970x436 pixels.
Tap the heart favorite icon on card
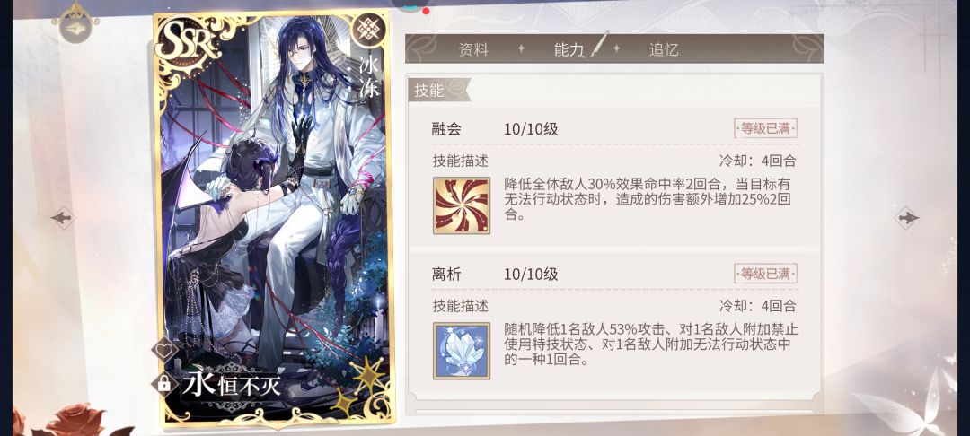(164, 350)
